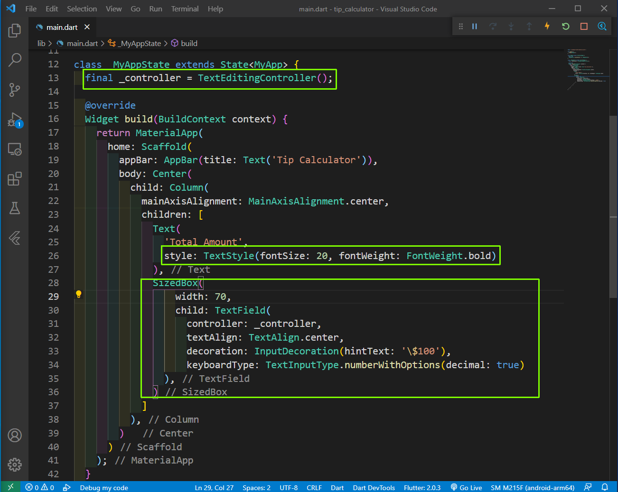Open the View menu
This screenshot has height=492, width=618.
pos(113,9)
